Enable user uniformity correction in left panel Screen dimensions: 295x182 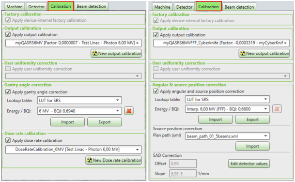pyautogui.click(x=8, y=69)
